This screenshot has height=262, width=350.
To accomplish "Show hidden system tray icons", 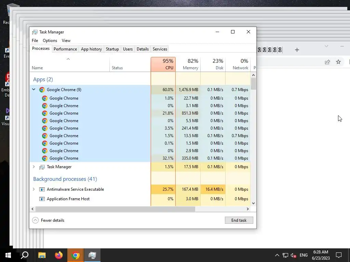I will (x=277, y=255).
